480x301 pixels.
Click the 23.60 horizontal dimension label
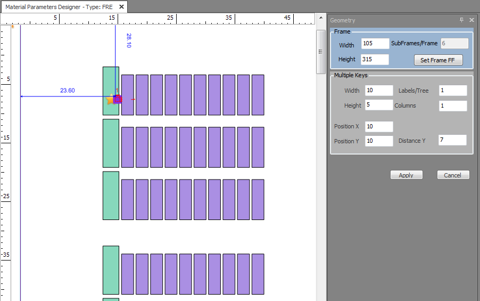click(x=68, y=91)
